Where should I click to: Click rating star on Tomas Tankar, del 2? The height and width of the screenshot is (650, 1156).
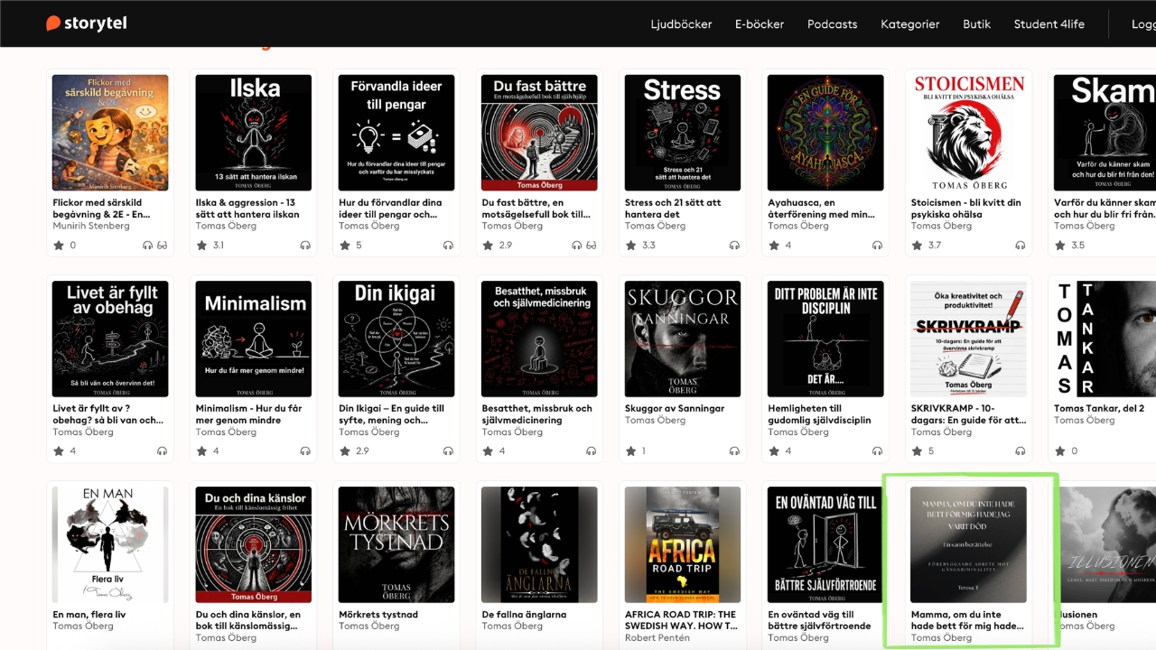coord(1059,451)
